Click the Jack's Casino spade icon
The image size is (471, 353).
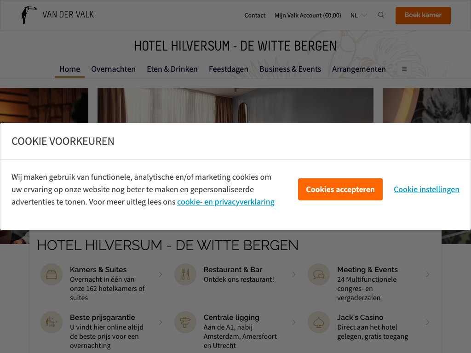pos(319,322)
